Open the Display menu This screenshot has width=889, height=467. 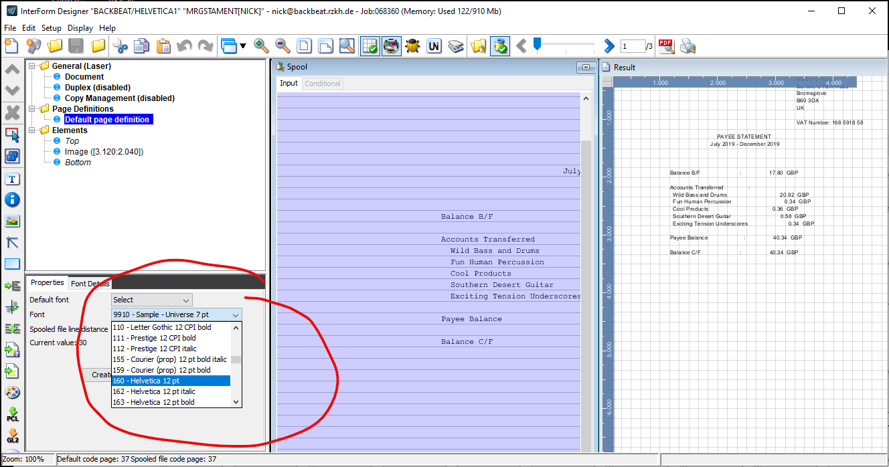point(80,28)
